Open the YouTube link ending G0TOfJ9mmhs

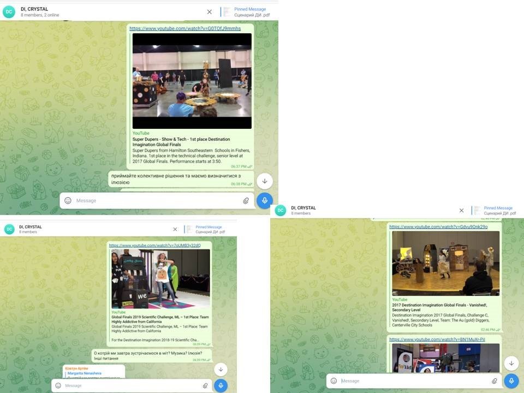click(x=185, y=28)
